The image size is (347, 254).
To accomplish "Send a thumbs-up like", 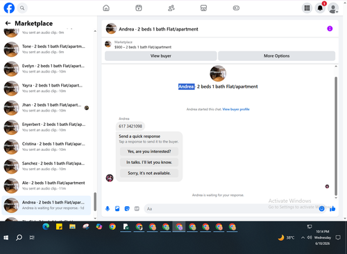I will click(332, 209).
